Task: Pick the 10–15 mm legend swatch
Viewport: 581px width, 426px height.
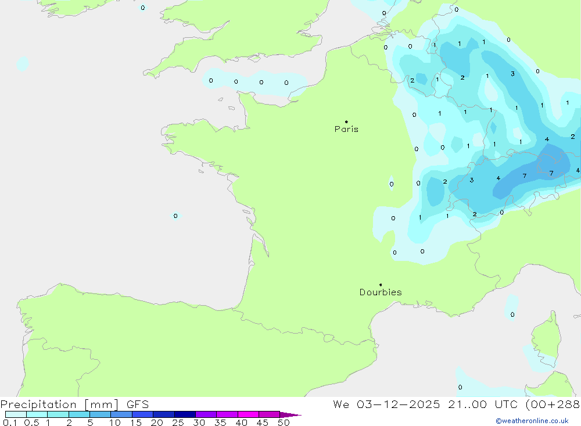Action: click(x=121, y=414)
